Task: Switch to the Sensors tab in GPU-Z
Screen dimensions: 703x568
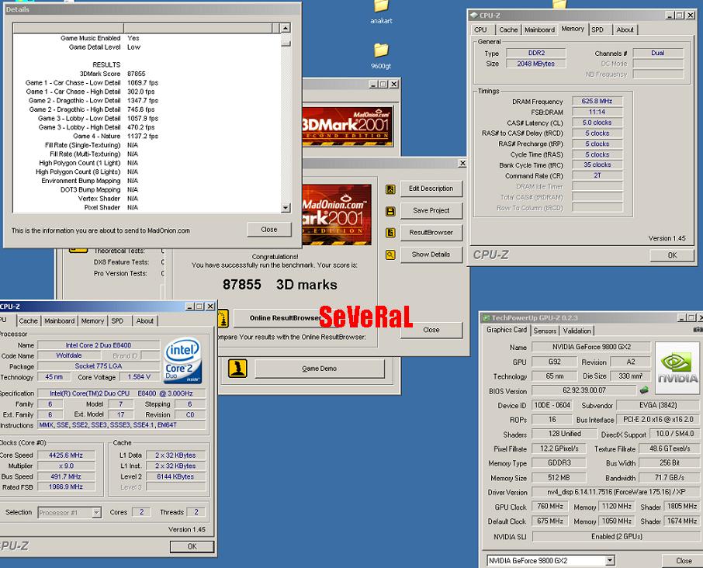Action: (x=545, y=331)
